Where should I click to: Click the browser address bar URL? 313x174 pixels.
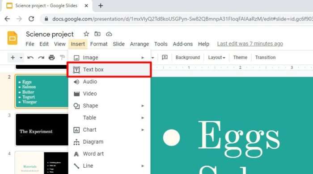click(x=182, y=19)
